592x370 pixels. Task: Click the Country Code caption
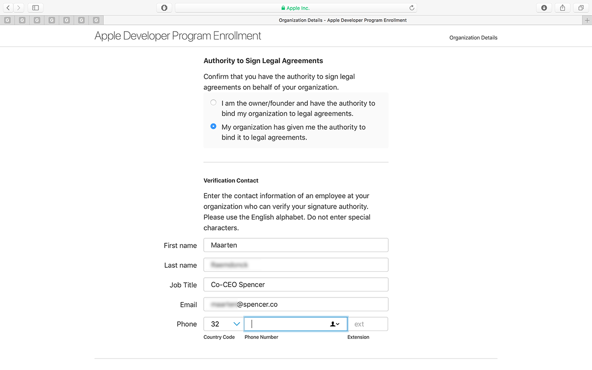pyautogui.click(x=219, y=337)
